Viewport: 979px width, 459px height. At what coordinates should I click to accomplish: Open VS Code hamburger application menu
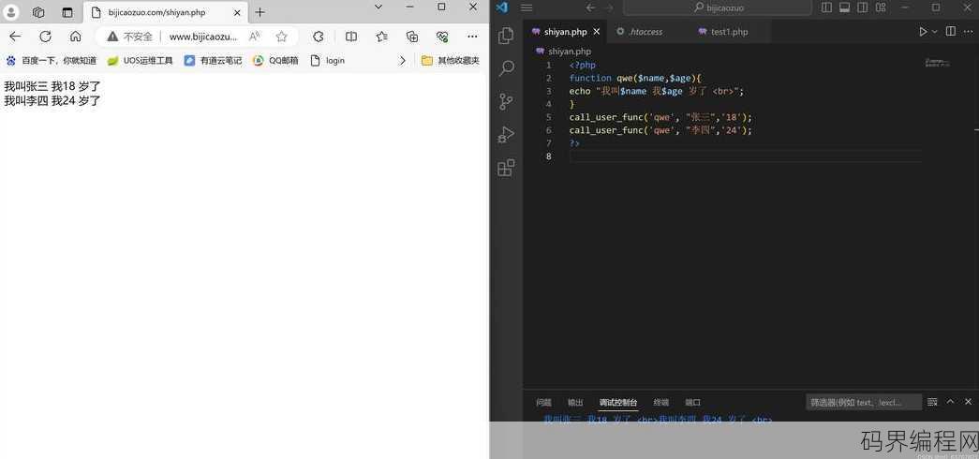[527, 7]
